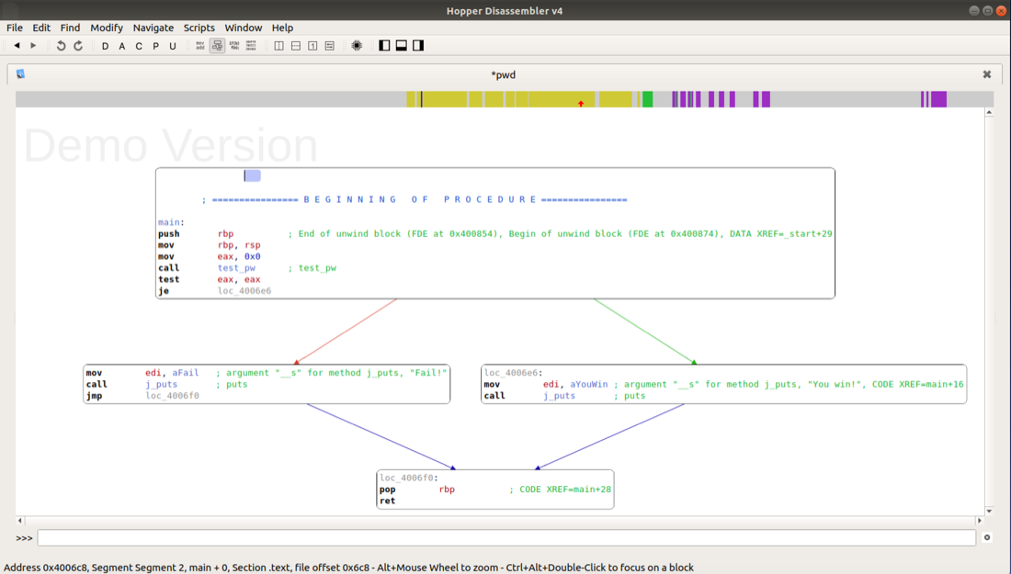The image size is (1011, 574).
Task: Open the Modify menu
Action: pos(107,28)
